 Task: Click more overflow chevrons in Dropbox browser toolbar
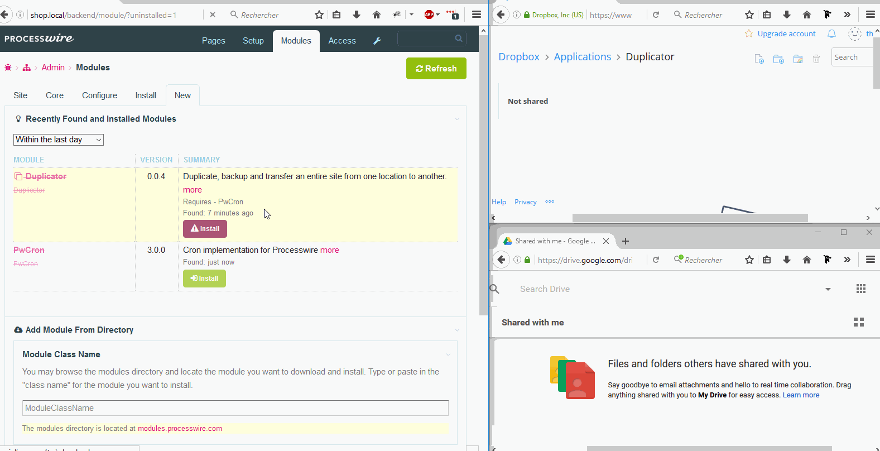847,15
